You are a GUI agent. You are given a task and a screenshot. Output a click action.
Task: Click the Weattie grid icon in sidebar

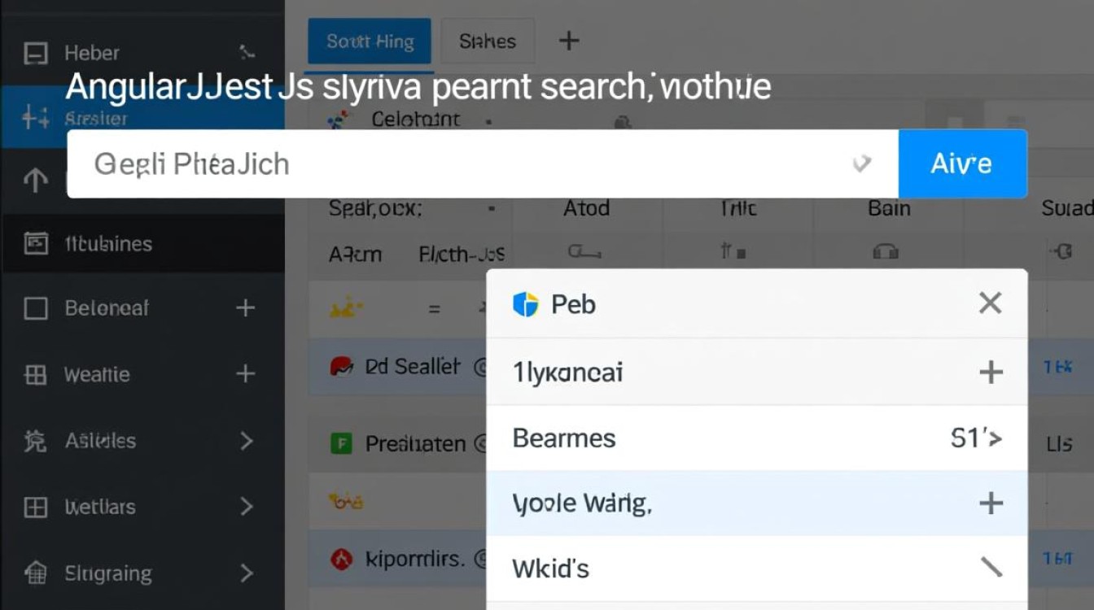(x=36, y=375)
